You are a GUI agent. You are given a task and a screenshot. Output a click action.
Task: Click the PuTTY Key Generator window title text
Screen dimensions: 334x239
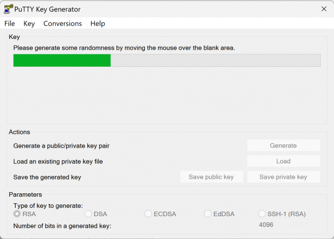tap(47, 9)
